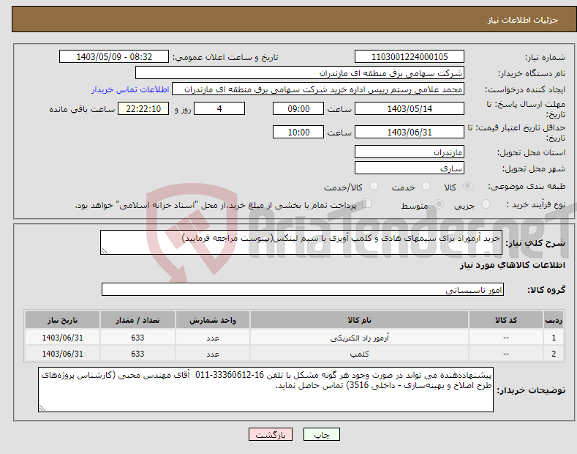Viewport: 577px width, 454px height.
Task: Click the بازگشت back button
Action: click(271, 434)
